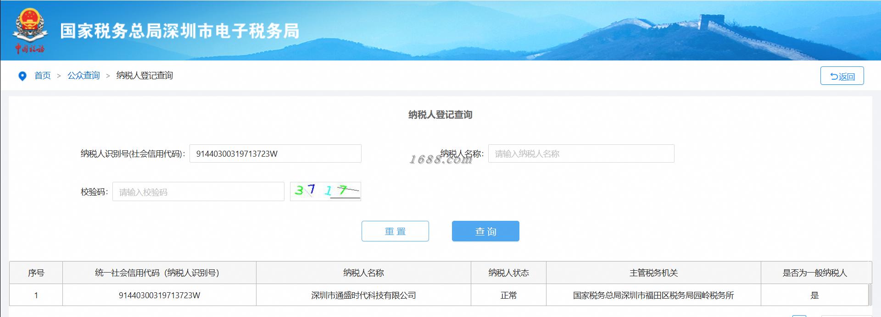Click row number 1 cell
881x317 pixels.
(36, 295)
